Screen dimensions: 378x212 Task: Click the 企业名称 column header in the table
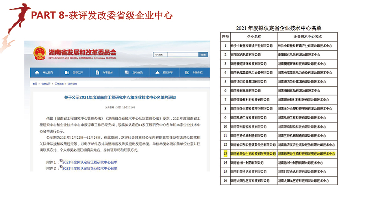coord(254,37)
